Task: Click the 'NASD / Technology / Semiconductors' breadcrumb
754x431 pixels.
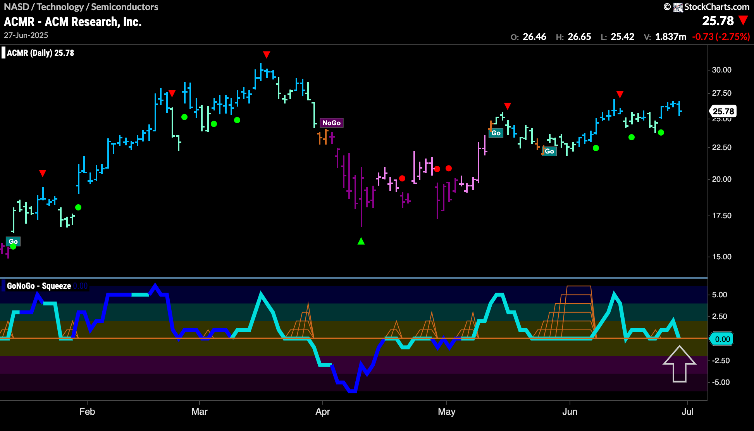Action: pyautogui.click(x=81, y=7)
